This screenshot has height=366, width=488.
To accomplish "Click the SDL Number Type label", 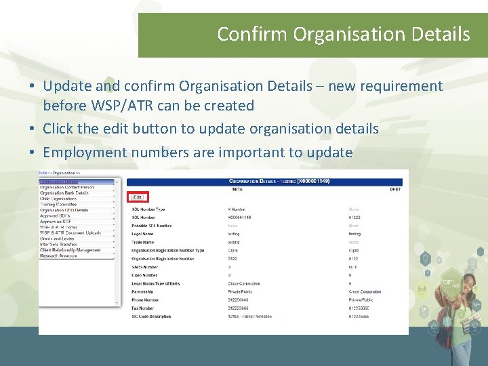I will pos(148,209).
